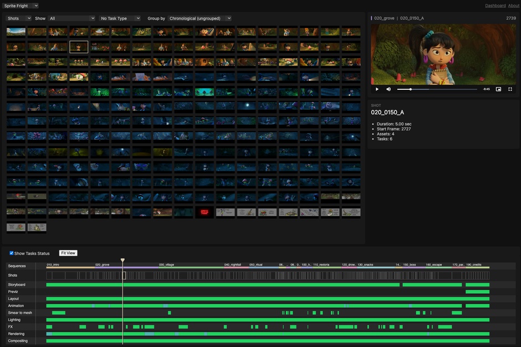Click the 020_grove label above the video
Screen dimensions: 521x347
384,18
